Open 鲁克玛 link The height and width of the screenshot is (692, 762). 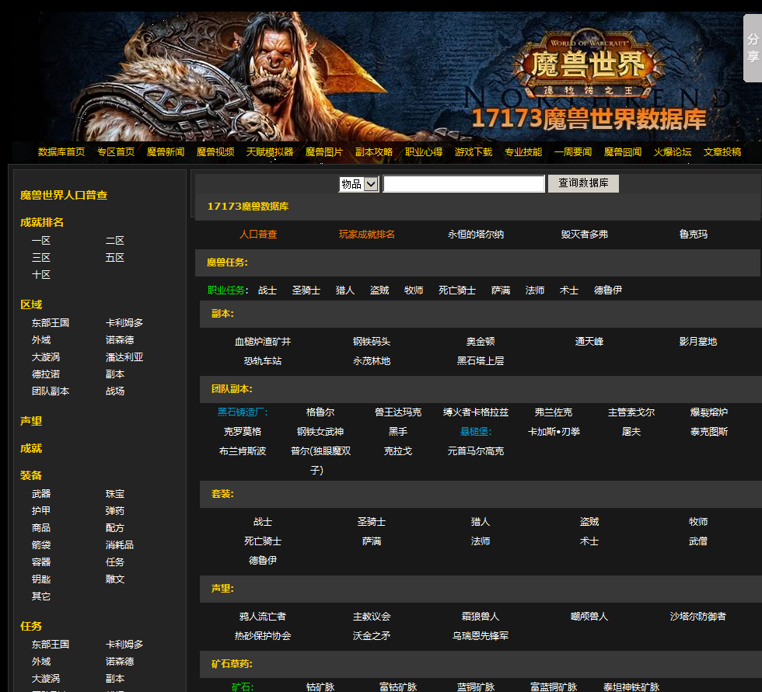(694, 235)
